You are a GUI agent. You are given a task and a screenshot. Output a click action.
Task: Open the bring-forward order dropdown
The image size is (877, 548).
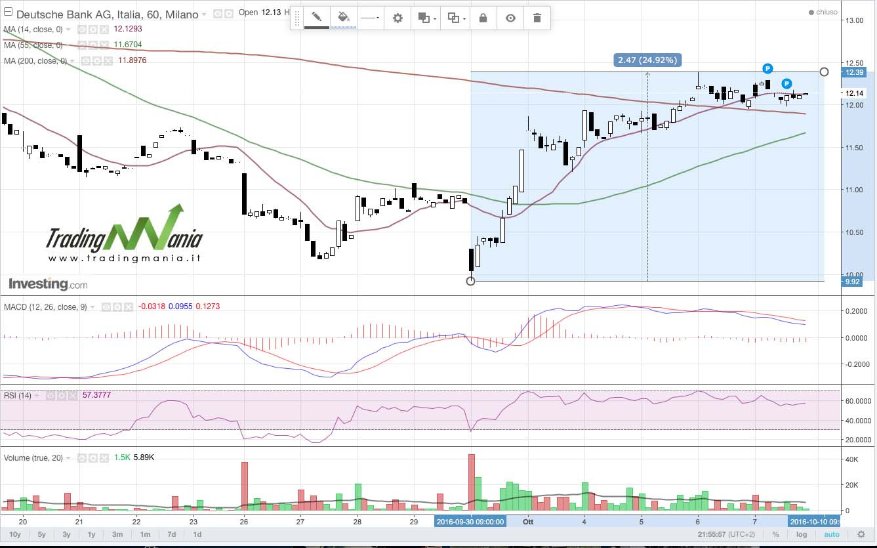click(427, 18)
